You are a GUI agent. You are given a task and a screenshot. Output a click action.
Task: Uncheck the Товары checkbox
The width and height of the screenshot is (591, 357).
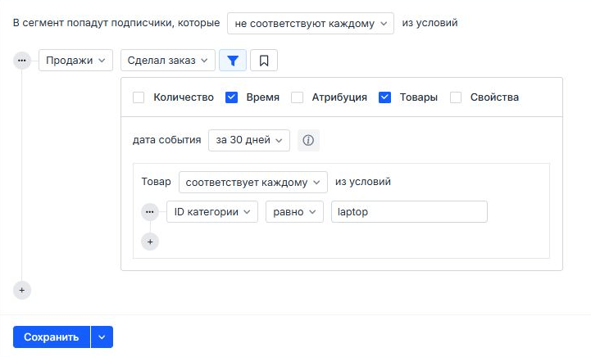384,97
